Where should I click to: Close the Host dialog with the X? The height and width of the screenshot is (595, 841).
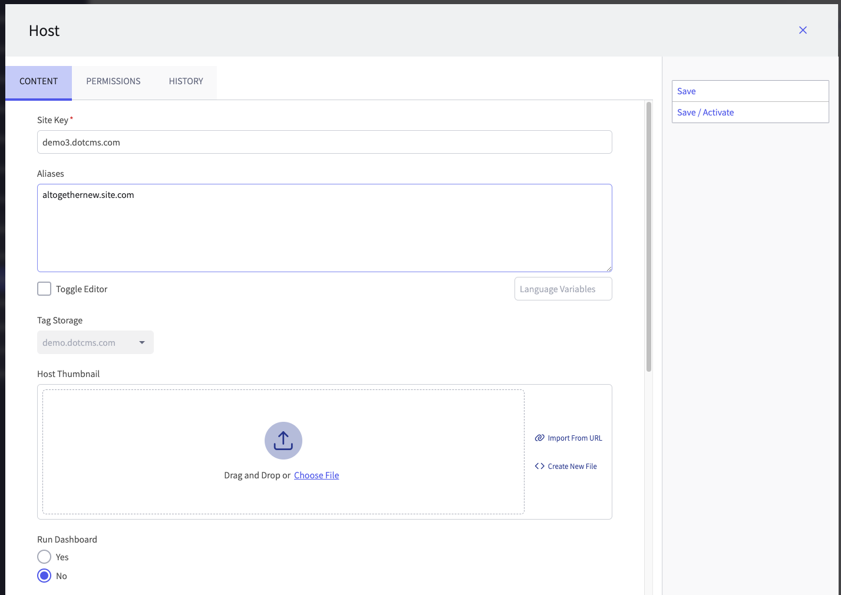pos(803,30)
